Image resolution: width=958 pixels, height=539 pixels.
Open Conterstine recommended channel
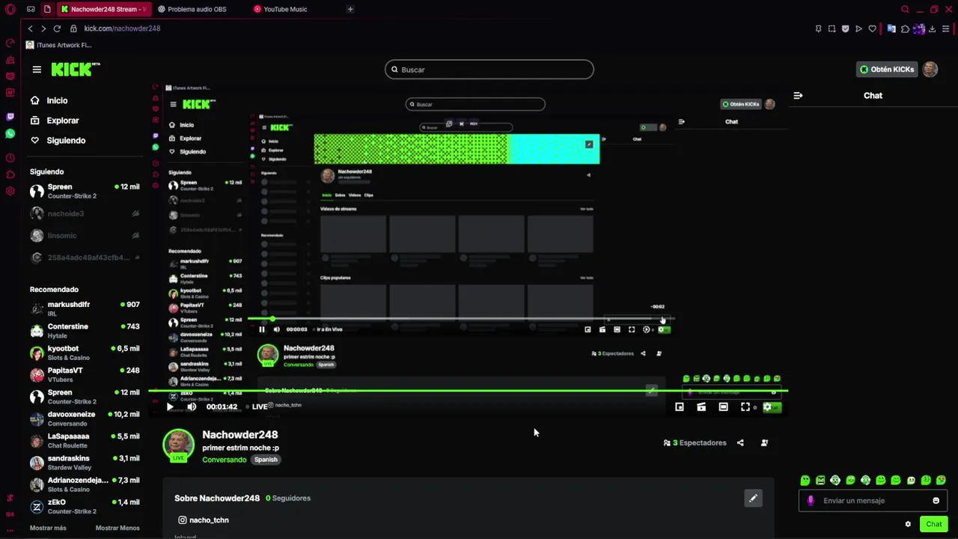point(85,331)
